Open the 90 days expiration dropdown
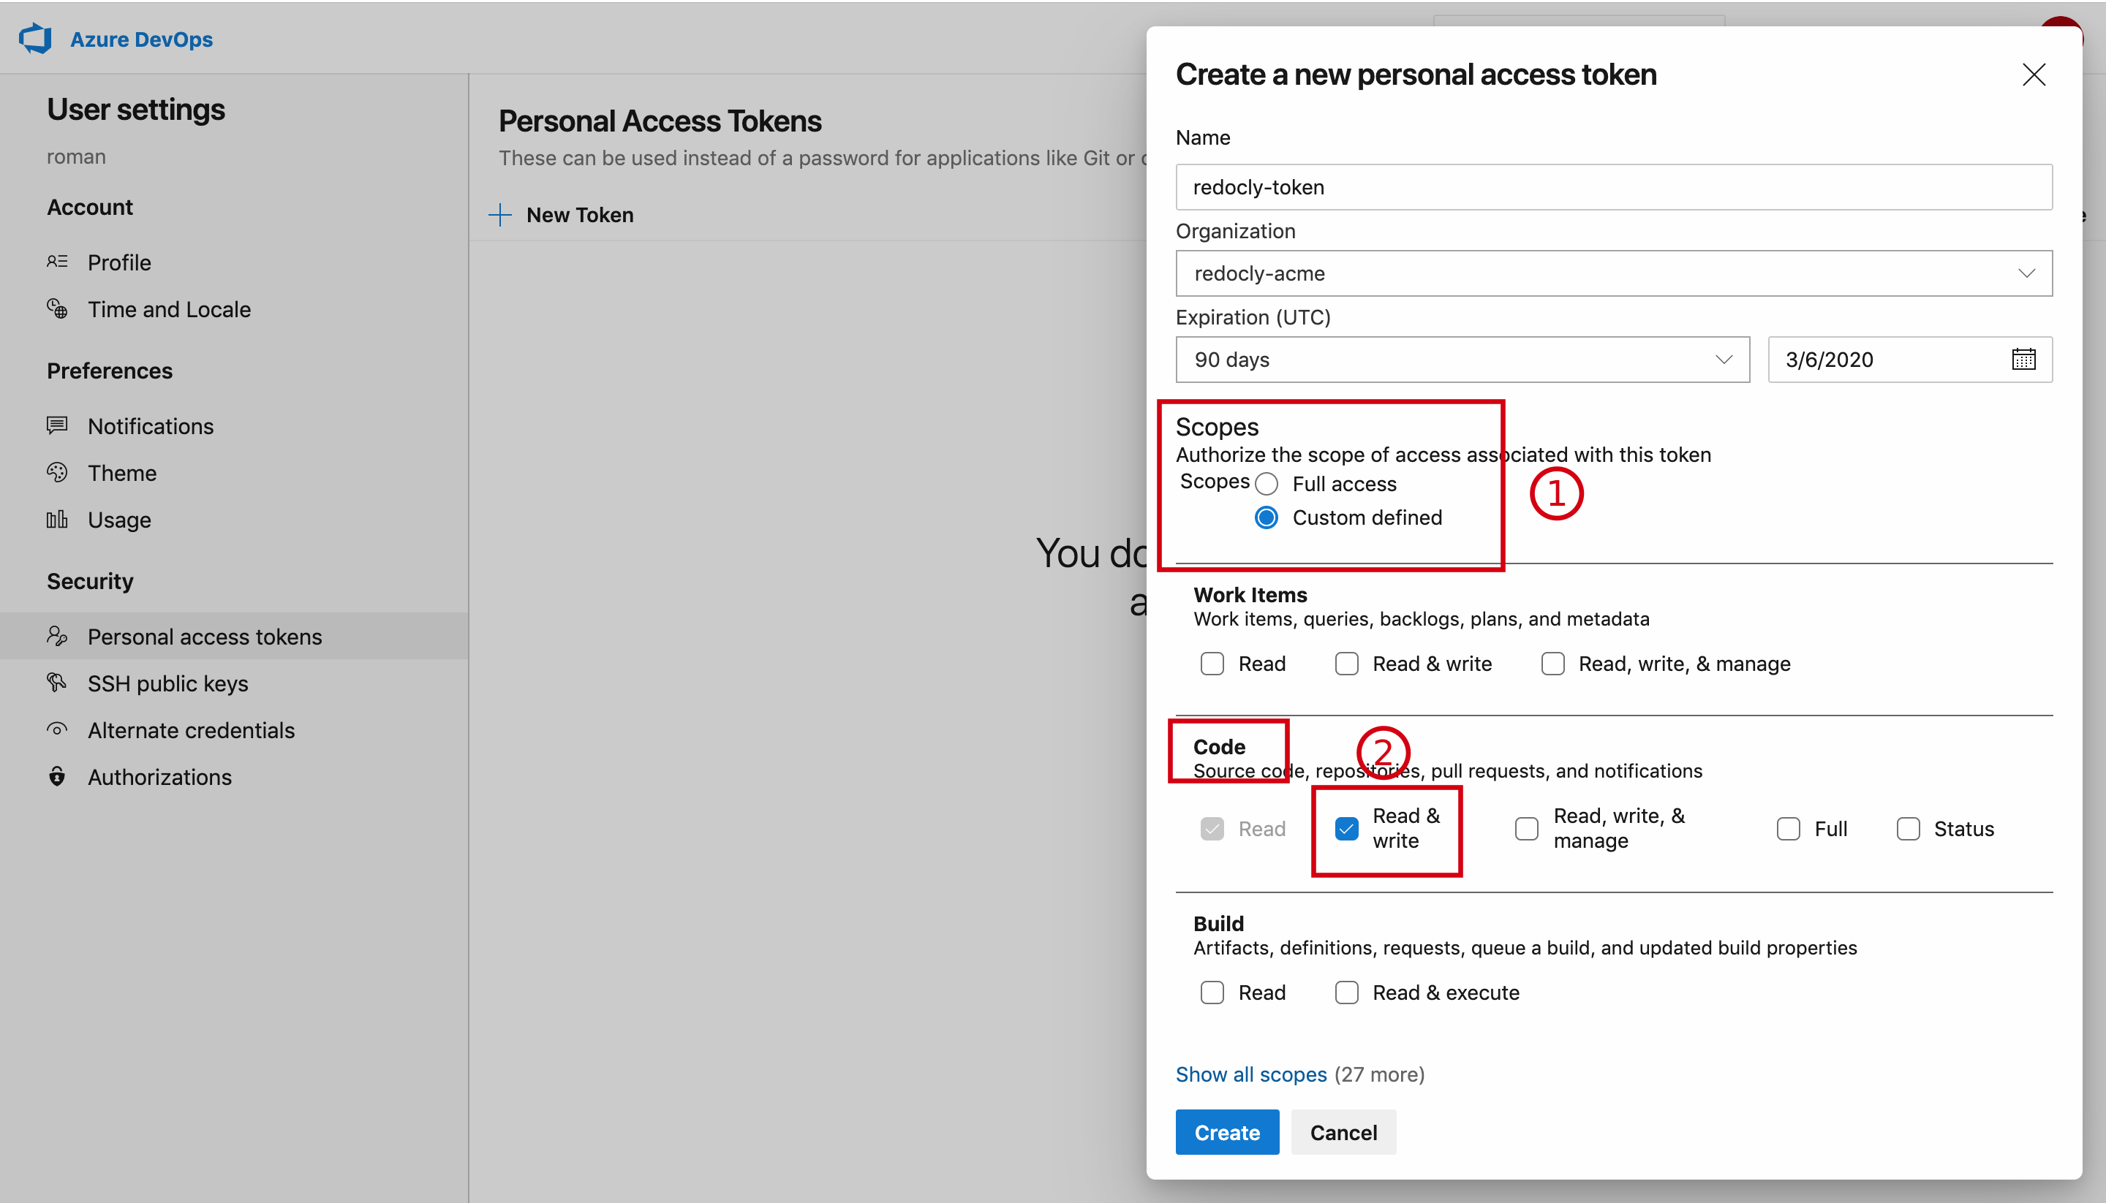The width and height of the screenshot is (2106, 1203). (x=1462, y=360)
